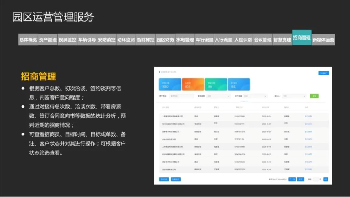Select the 视屏监控 tab

(67, 40)
